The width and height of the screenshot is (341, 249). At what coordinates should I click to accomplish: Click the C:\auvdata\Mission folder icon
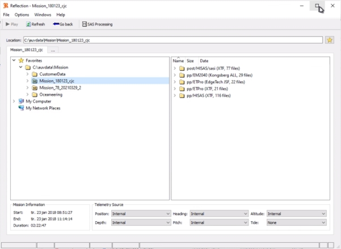tap(28, 67)
